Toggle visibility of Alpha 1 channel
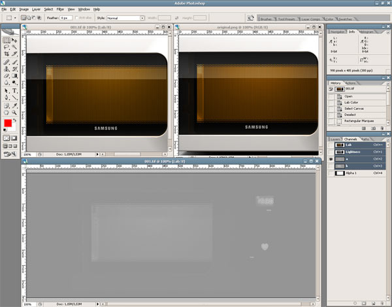Viewport: 392px width, 307px height. pyautogui.click(x=331, y=173)
